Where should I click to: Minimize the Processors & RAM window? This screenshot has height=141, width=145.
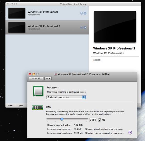34,74
